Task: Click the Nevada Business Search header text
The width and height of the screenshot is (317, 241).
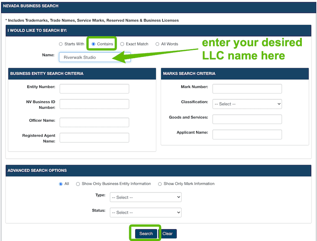Action: (31, 6)
